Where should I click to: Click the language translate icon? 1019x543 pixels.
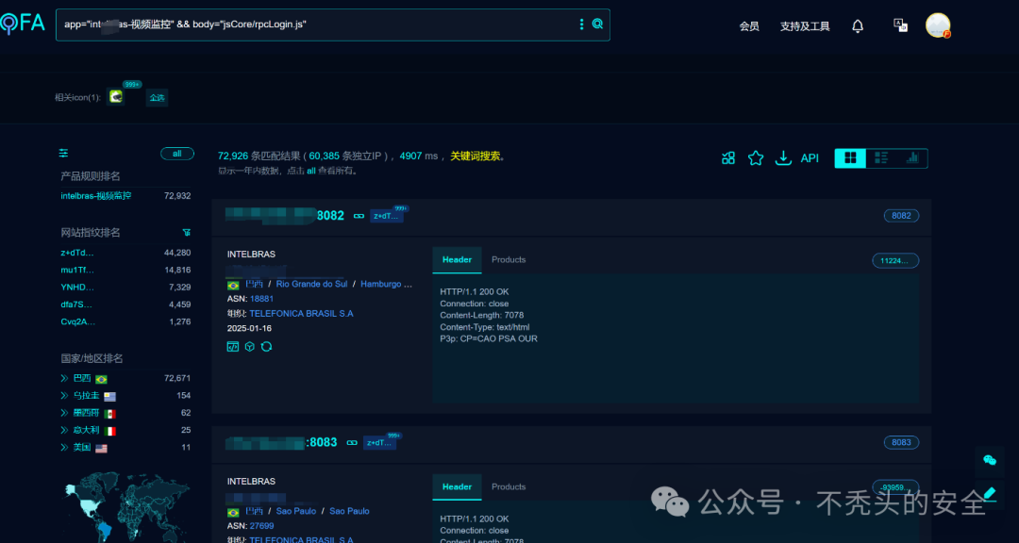point(901,25)
